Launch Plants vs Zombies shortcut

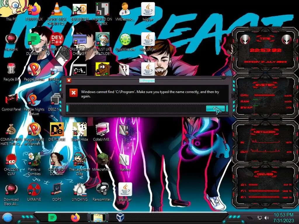click(34, 164)
